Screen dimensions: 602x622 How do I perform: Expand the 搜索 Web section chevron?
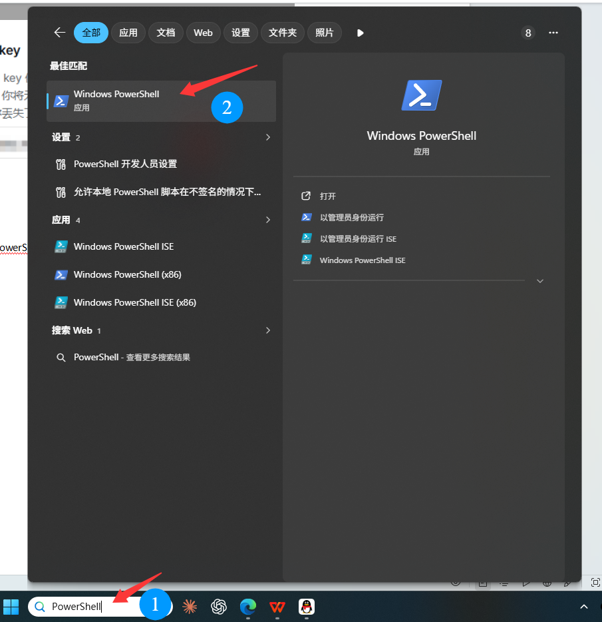coord(268,330)
